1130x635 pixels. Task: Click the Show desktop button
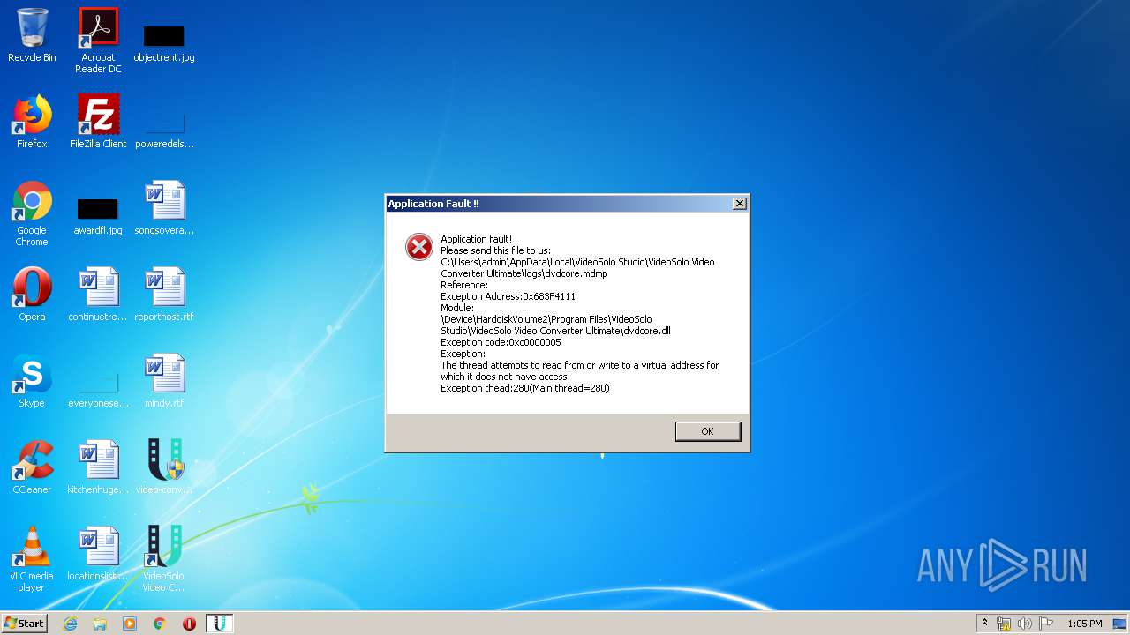(1121, 624)
